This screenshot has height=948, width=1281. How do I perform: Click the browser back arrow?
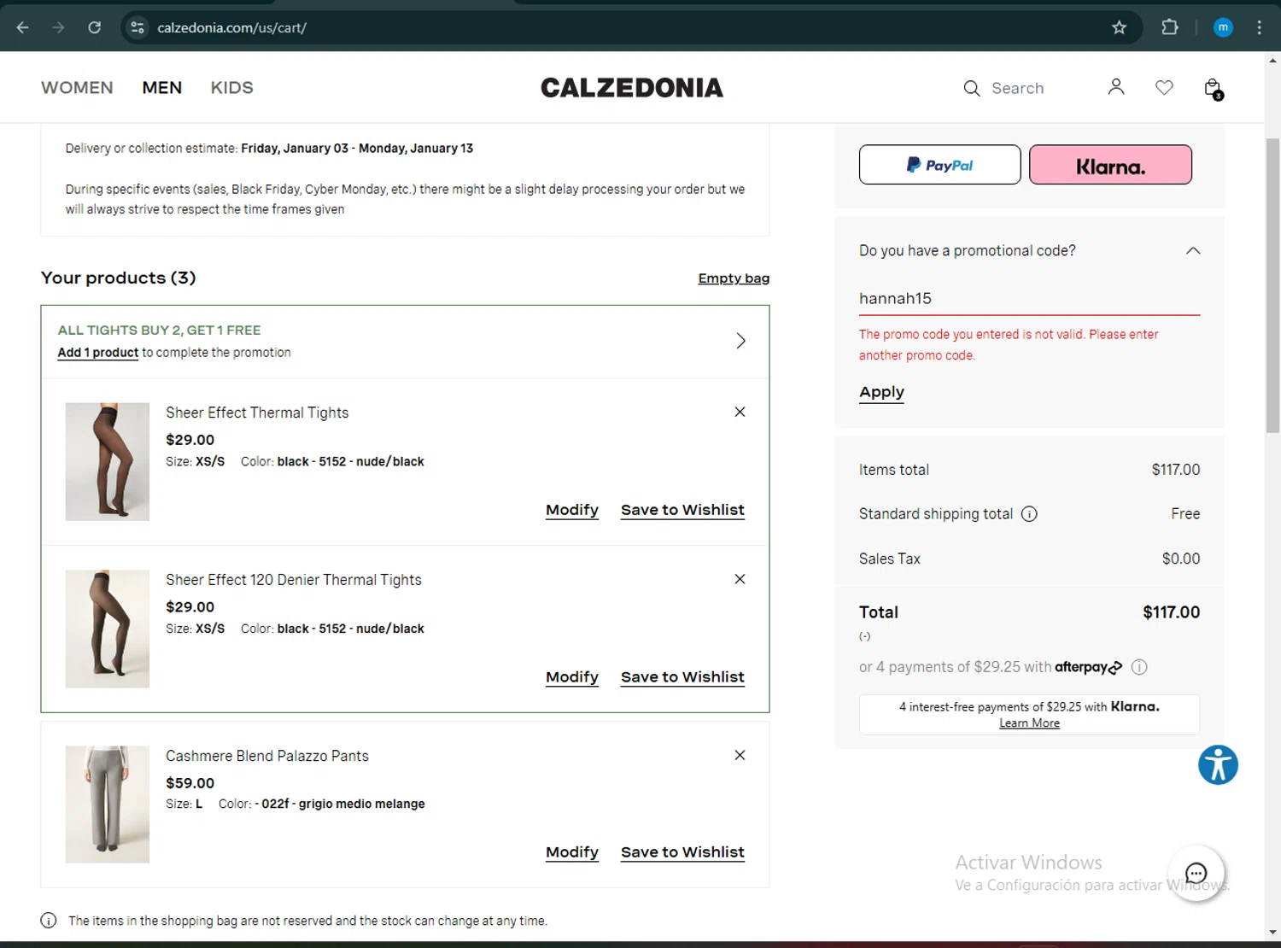pos(23,27)
